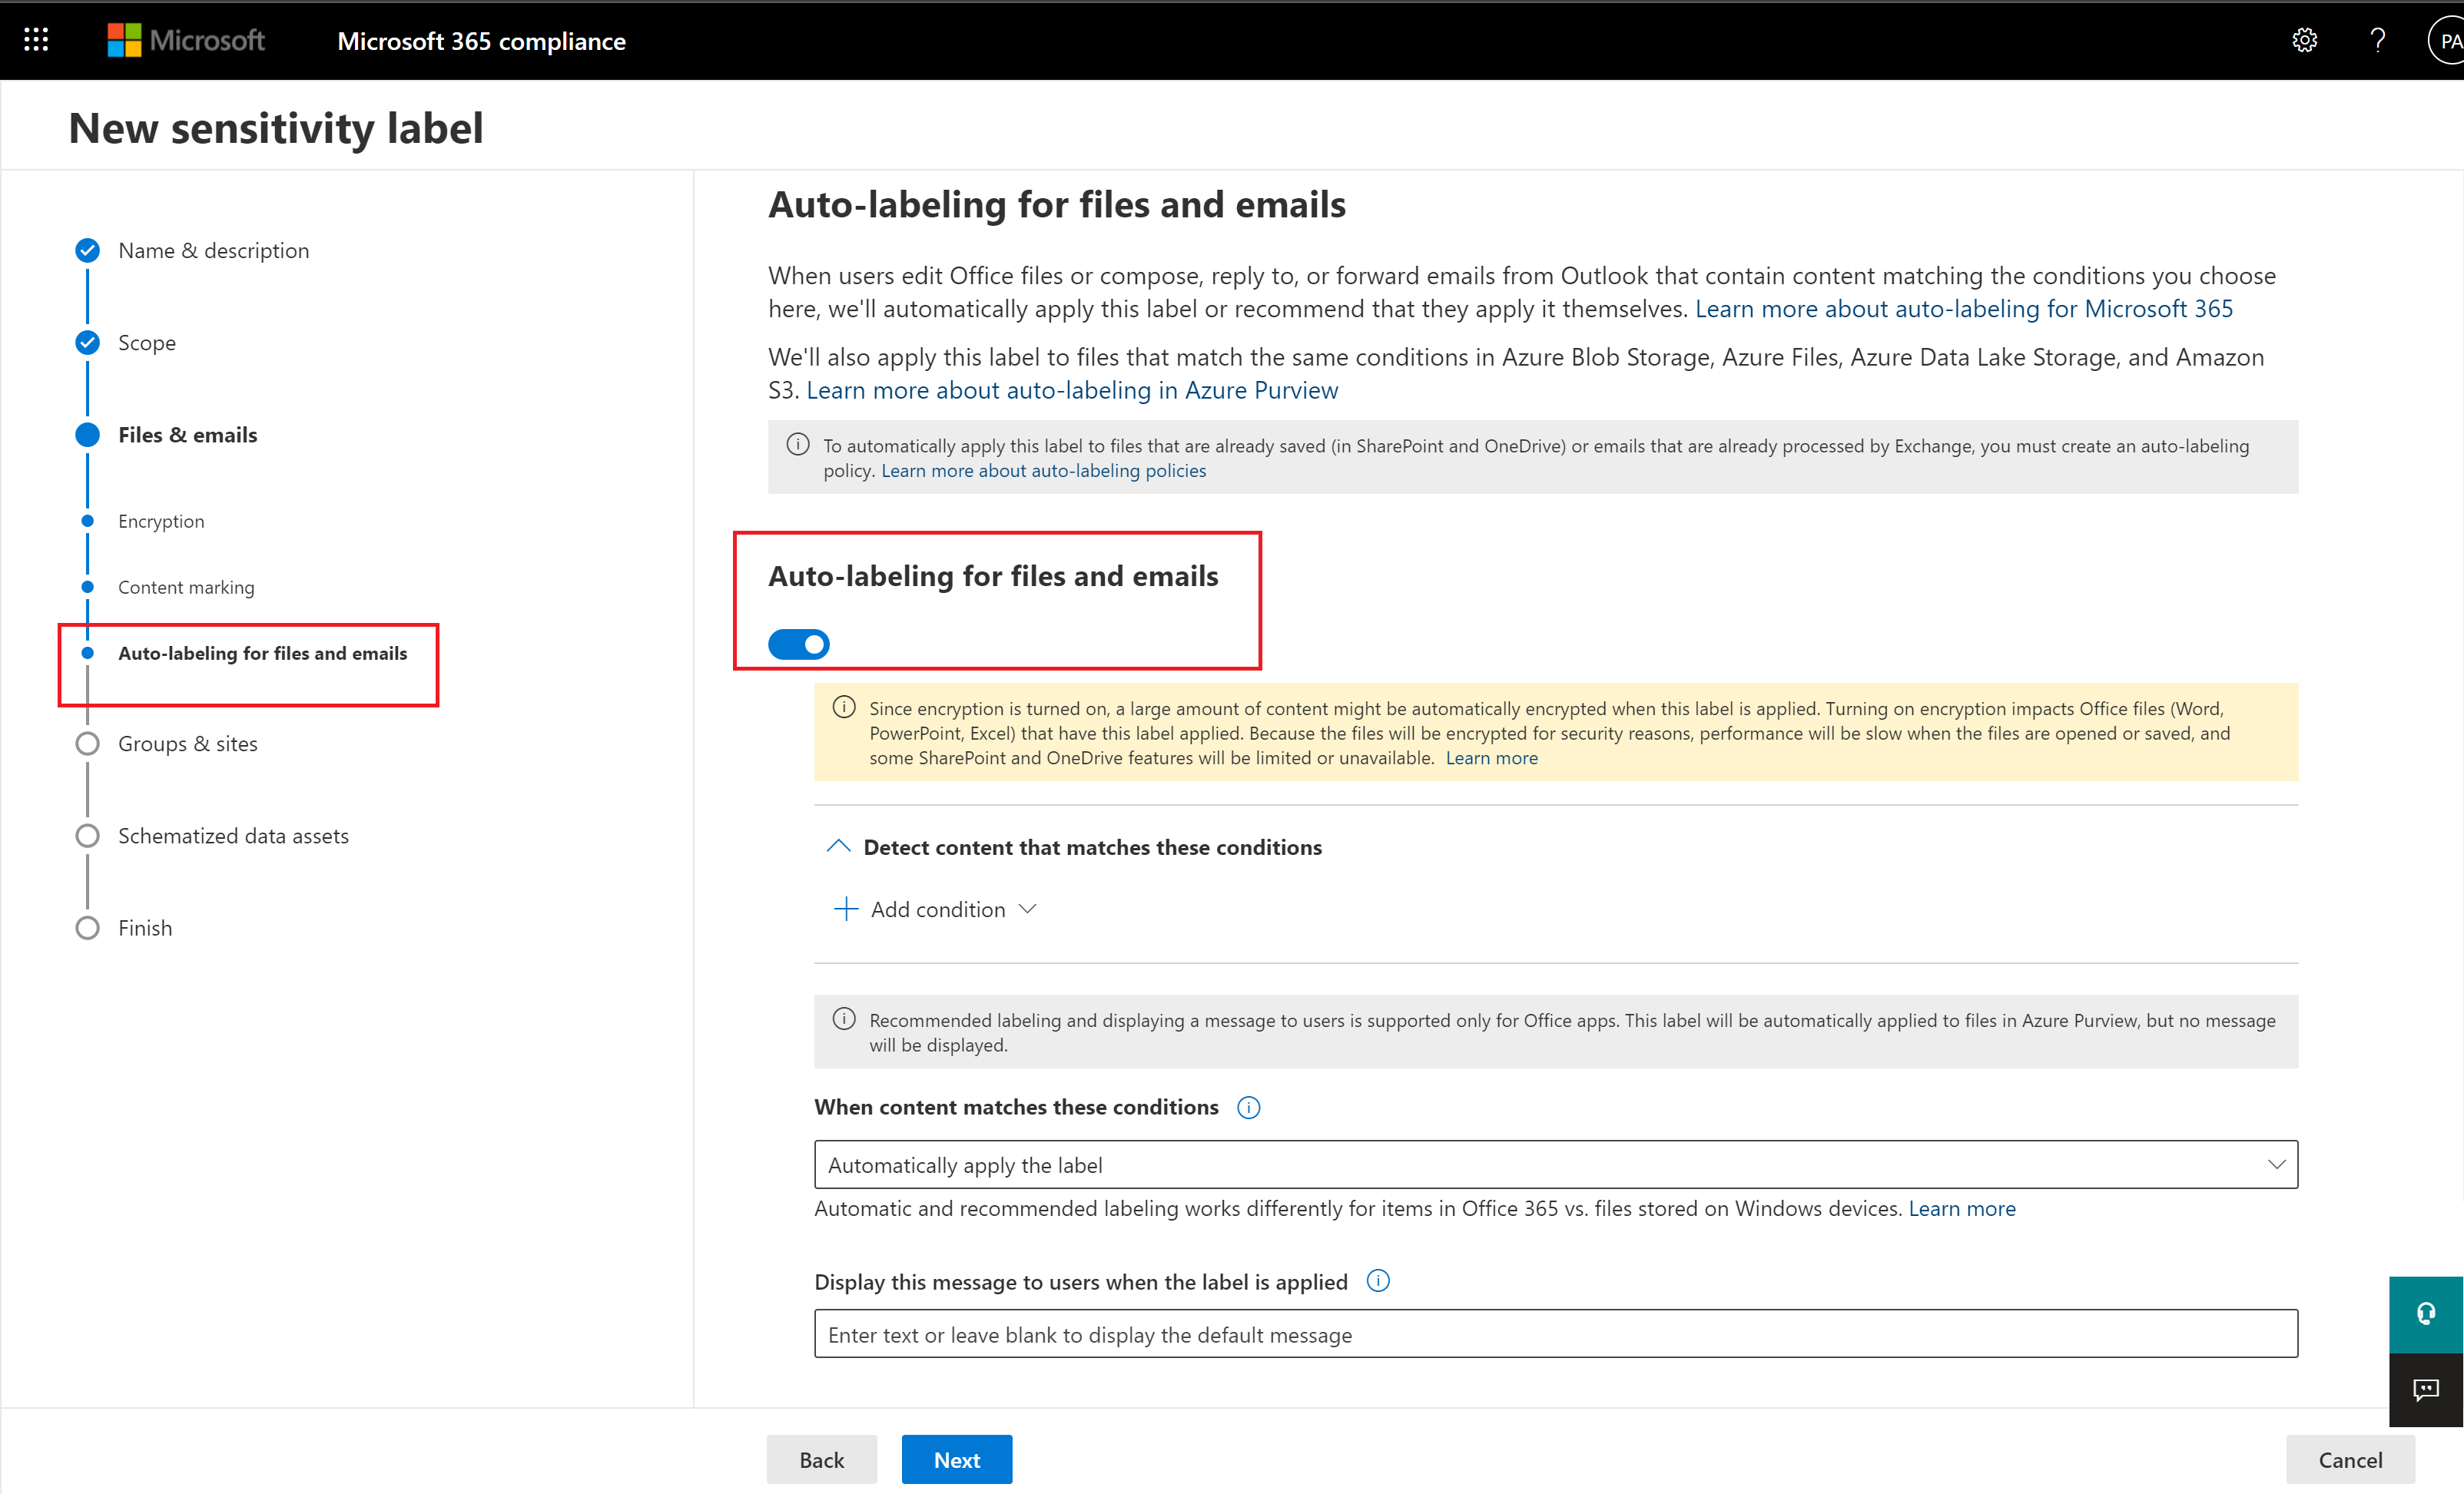Turn off Auto-labeling for files and emails toggle
The height and width of the screenshot is (1494, 2464).
click(x=798, y=644)
